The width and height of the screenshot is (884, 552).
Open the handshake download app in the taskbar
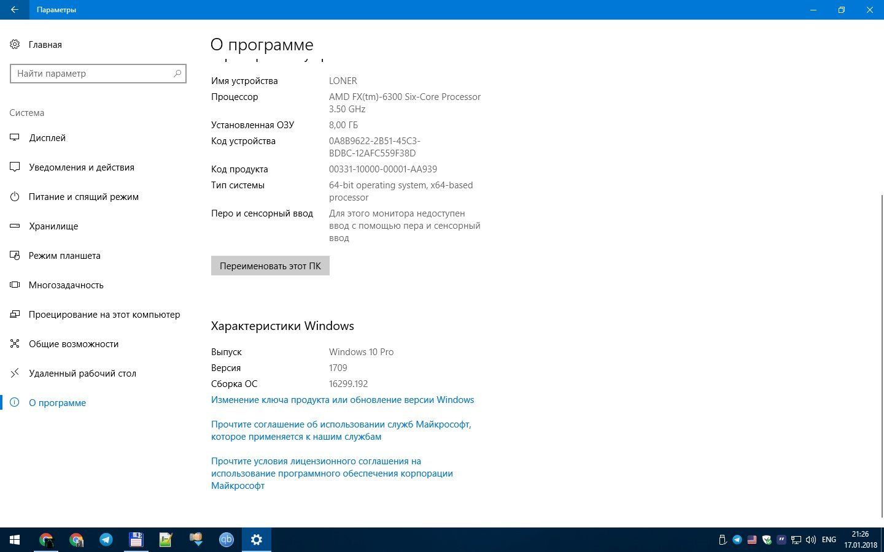pos(196,540)
